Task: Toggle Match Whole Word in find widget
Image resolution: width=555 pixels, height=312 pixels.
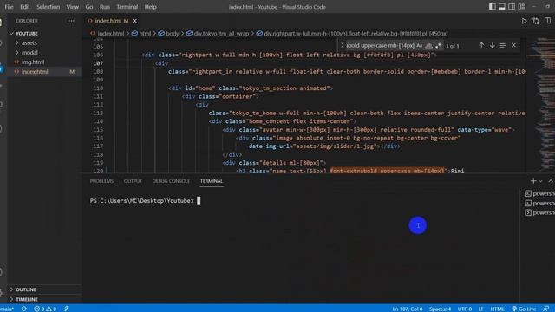Action: tap(428, 46)
